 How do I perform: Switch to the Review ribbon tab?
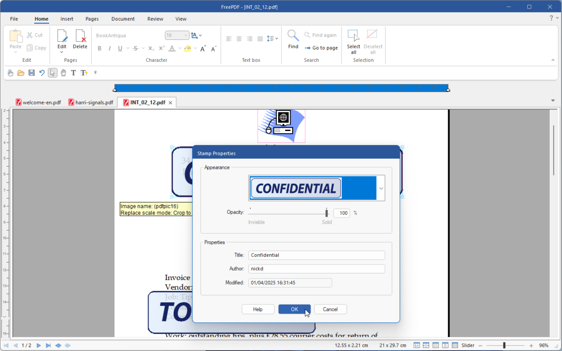coord(155,19)
